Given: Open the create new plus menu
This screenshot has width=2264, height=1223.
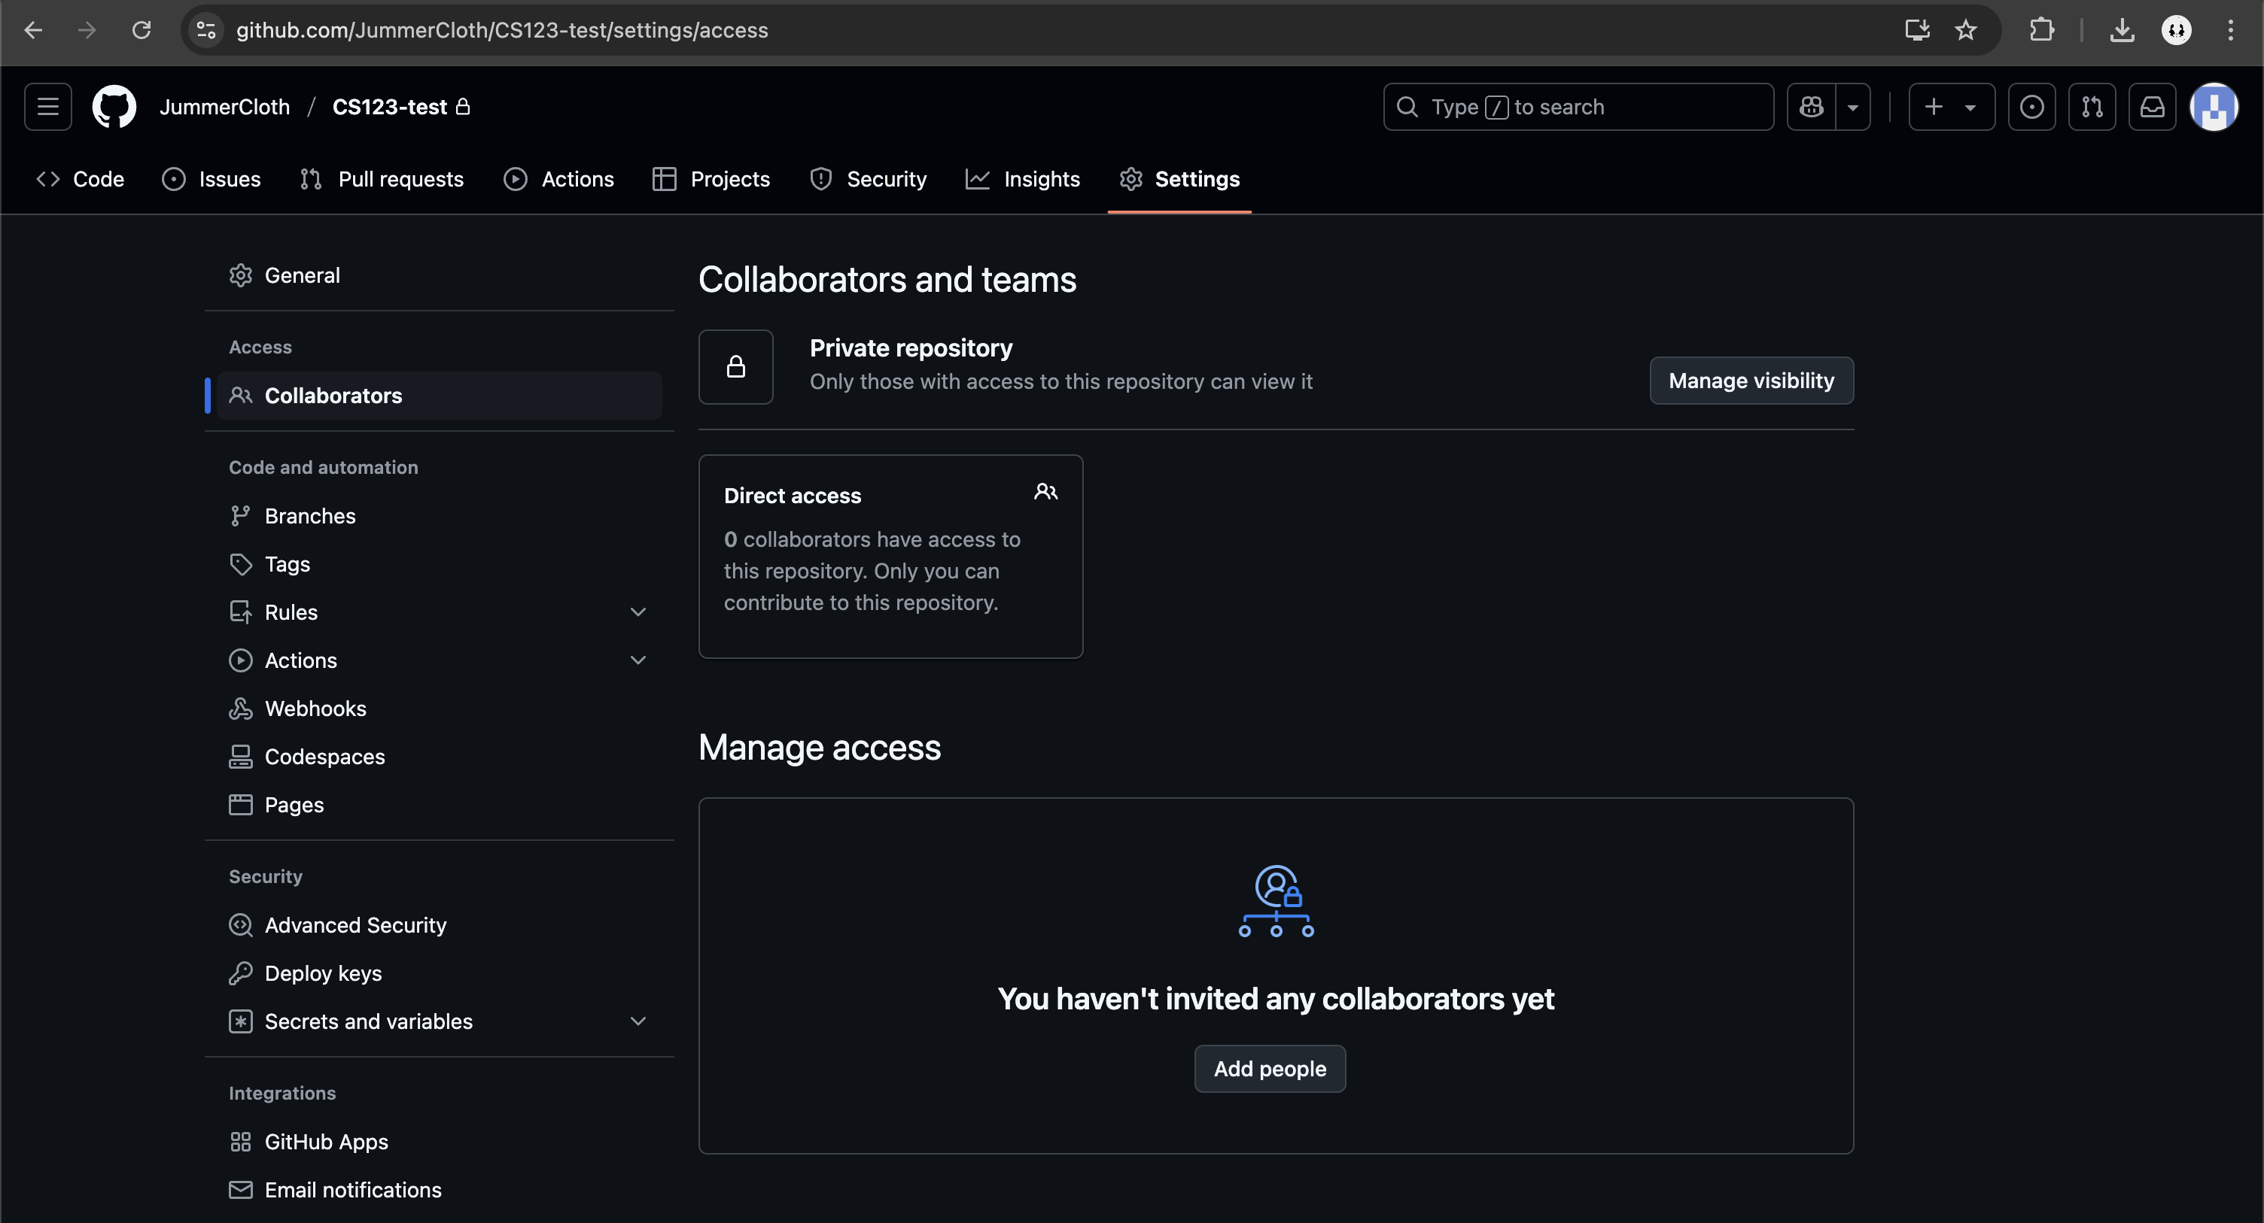Looking at the screenshot, I should pos(1951,106).
